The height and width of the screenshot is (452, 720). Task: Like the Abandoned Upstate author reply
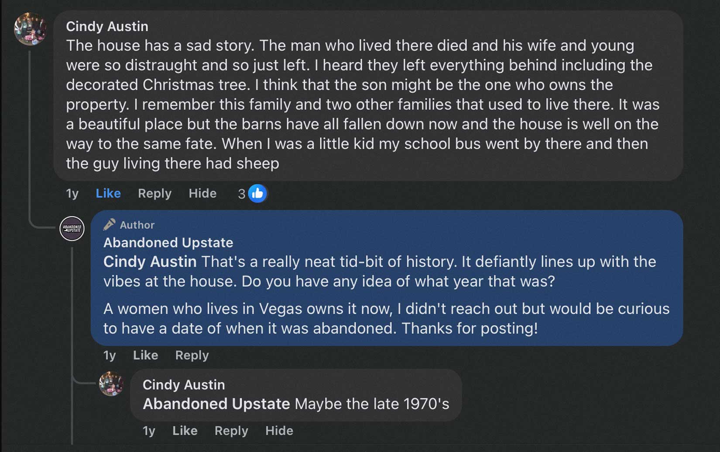145,355
